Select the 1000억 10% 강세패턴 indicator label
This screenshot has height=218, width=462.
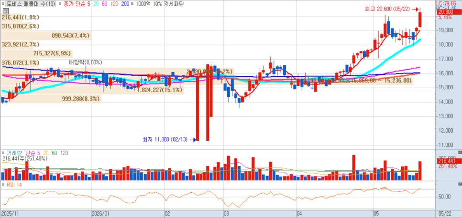click(160, 4)
